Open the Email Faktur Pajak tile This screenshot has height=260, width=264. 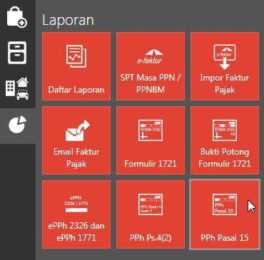click(76, 140)
